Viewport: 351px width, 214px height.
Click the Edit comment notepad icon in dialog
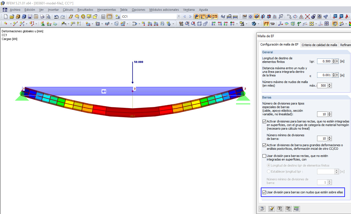[x=272, y=209]
